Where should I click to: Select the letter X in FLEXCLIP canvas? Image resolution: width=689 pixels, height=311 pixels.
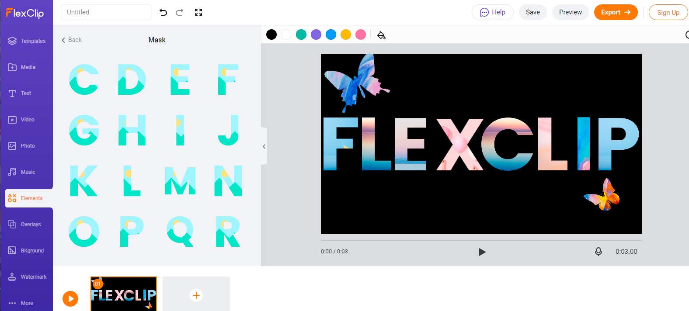[x=460, y=144]
